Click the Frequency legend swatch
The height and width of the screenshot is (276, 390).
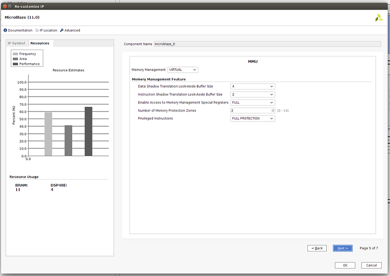tap(15, 54)
